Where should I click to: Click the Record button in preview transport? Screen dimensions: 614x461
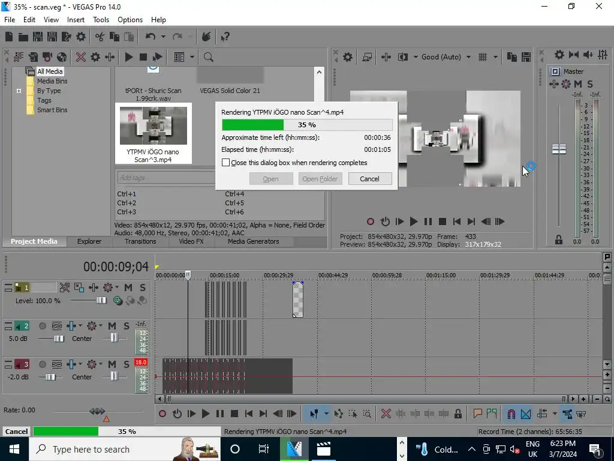tap(371, 221)
